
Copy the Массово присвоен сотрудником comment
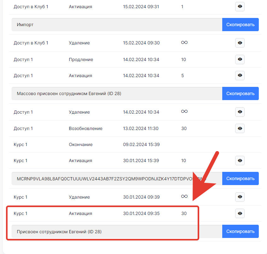point(240,93)
